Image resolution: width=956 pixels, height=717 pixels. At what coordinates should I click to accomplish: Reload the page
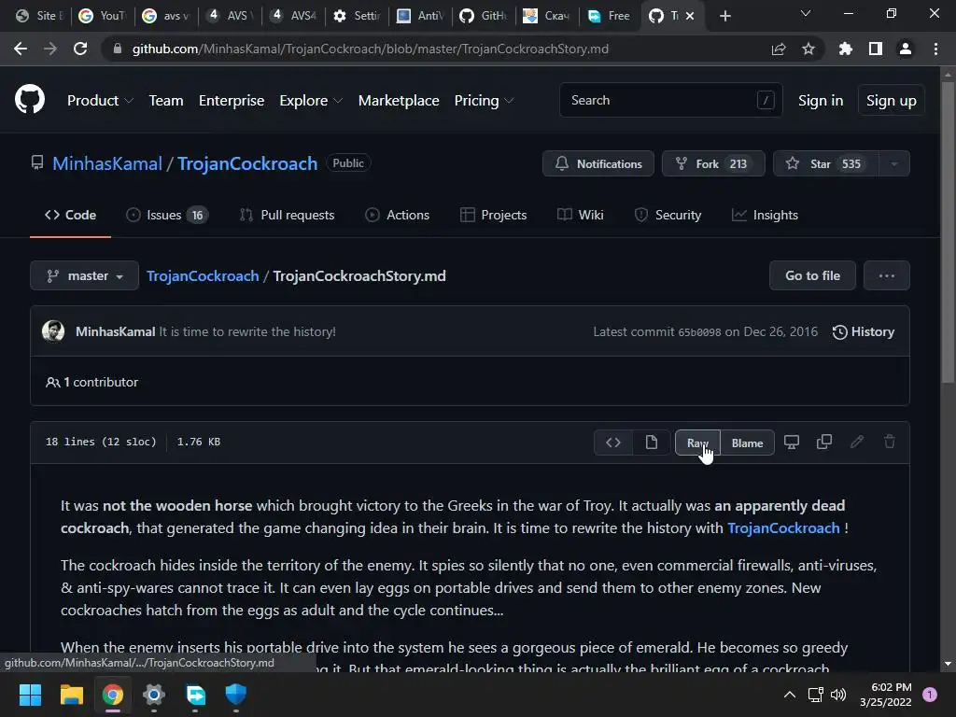pyautogui.click(x=80, y=49)
